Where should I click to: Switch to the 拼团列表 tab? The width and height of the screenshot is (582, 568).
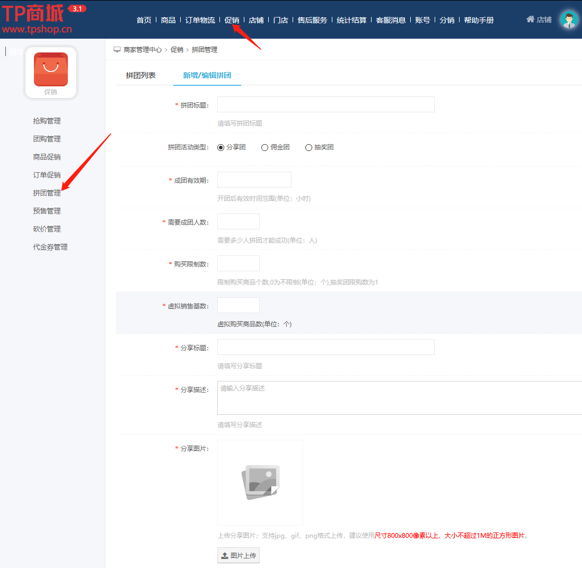click(141, 75)
